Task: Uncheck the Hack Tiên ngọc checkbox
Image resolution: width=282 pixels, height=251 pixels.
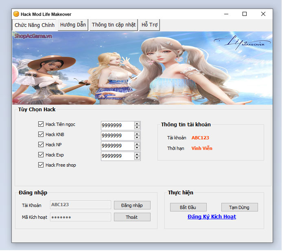Action: pos(41,124)
